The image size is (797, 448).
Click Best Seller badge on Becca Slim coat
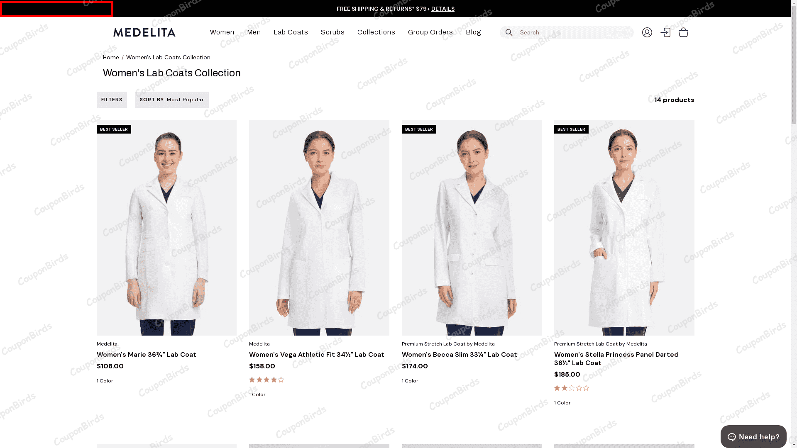(x=419, y=129)
